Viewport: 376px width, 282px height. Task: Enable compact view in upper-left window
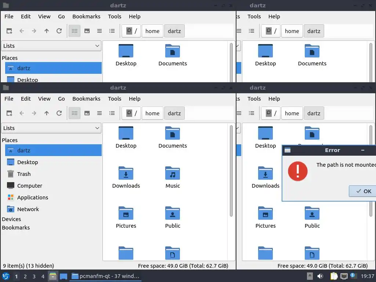[100, 31]
